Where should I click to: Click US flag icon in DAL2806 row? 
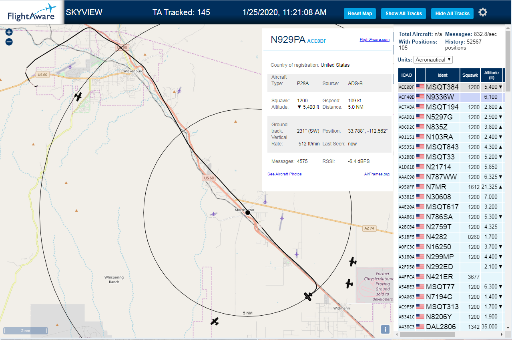pyautogui.click(x=420, y=326)
